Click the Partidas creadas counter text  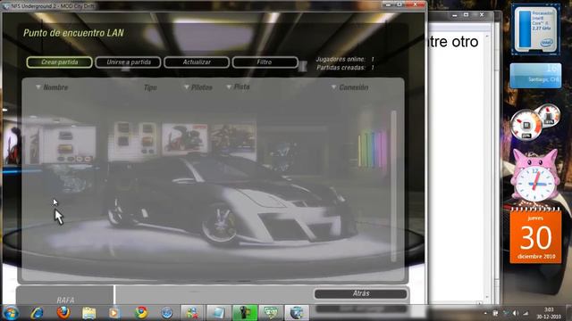click(x=345, y=68)
